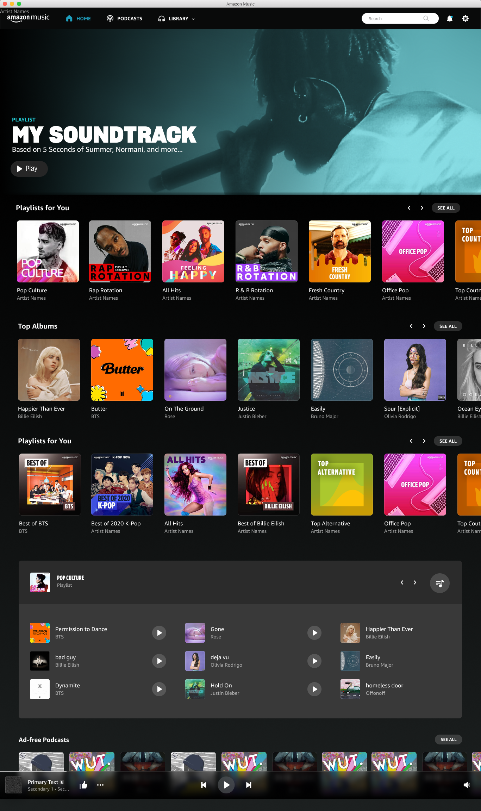Open the Pop Culture playlist cover
Image resolution: width=481 pixels, height=811 pixels.
[x=48, y=251]
